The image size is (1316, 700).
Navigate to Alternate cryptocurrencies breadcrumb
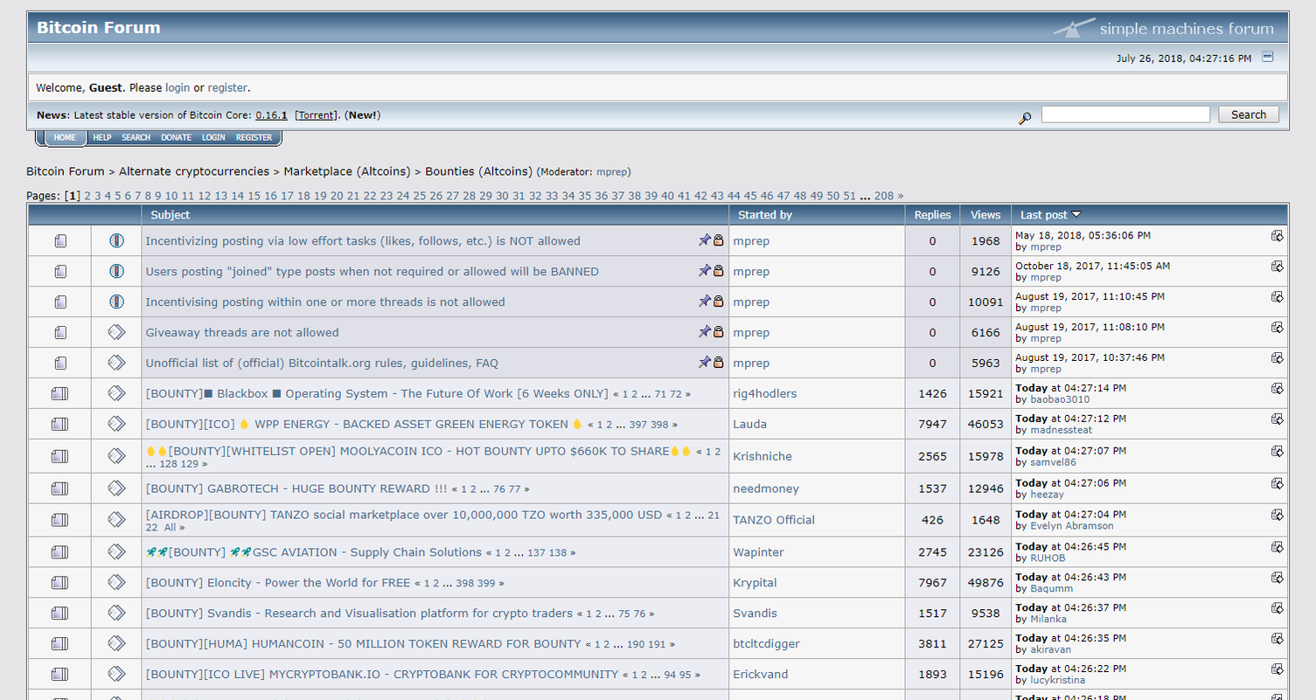[194, 171]
